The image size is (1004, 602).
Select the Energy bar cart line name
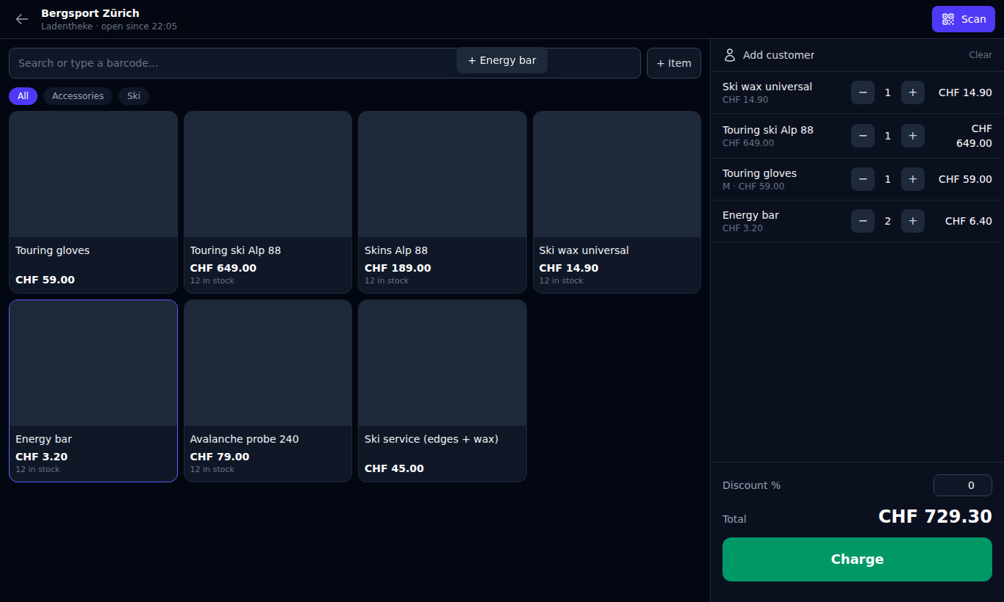click(750, 215)
